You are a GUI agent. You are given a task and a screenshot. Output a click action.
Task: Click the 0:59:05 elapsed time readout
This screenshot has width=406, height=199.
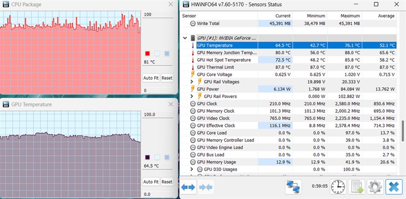click(x=320, y=186)
